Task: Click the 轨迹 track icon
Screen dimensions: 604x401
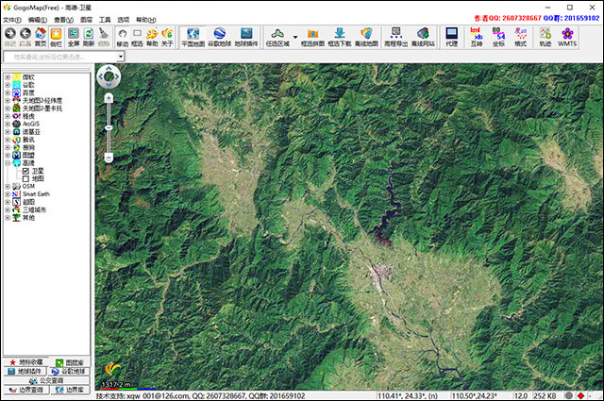Action: (x=545, y=37)
